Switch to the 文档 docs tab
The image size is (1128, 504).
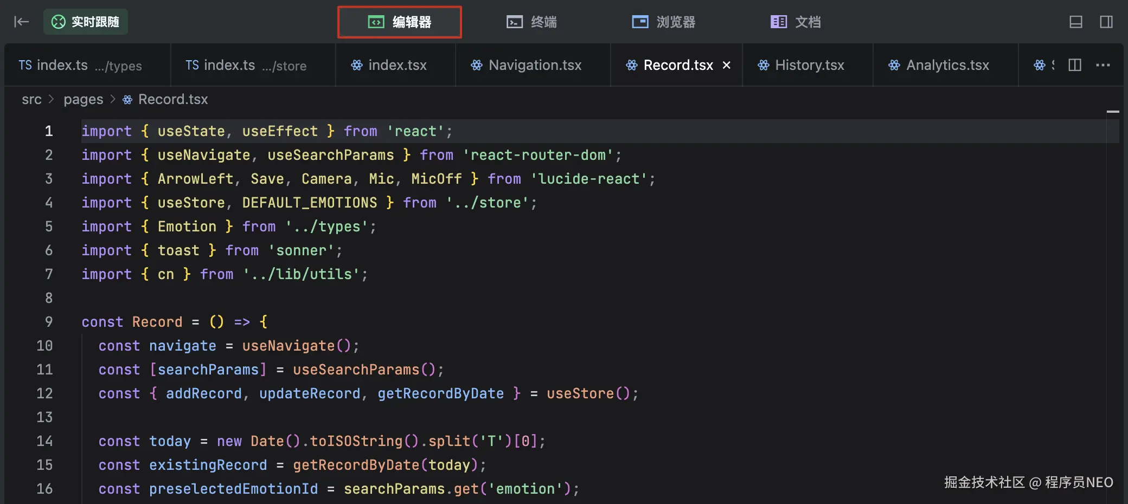(796, 22)
